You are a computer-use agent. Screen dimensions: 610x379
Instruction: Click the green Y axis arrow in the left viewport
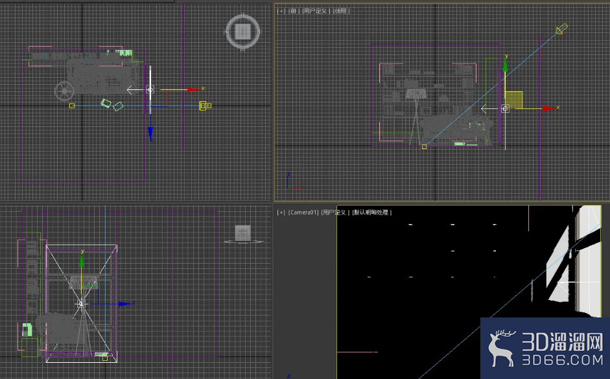pyautogui.click(x=82, y=261)
